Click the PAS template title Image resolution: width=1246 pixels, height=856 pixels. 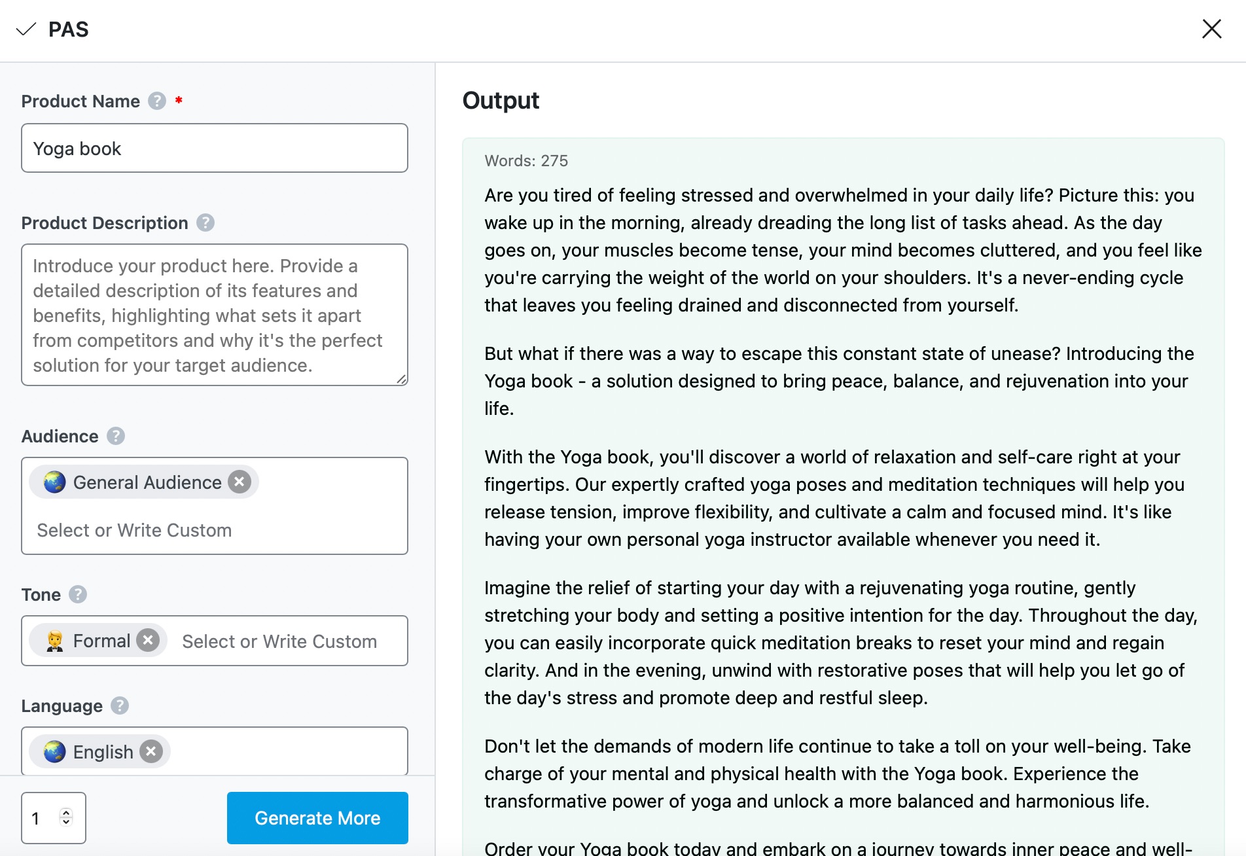click(x=69, y=29)
